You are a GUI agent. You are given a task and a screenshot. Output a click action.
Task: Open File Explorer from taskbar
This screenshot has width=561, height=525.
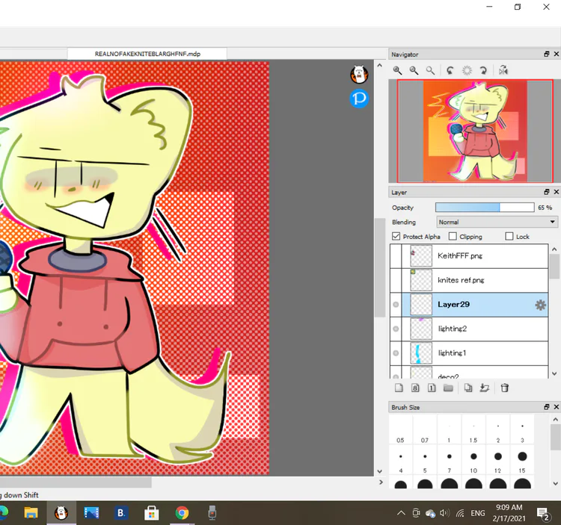click(31, 513)
